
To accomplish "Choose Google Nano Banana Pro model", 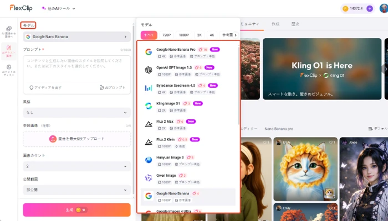I will (188, 52).
